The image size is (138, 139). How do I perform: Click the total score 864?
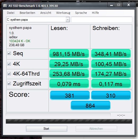[91, 105]
